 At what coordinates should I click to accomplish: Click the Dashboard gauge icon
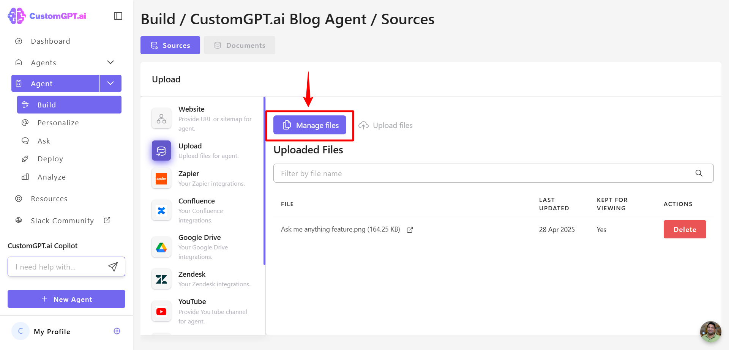coord(19,41)
